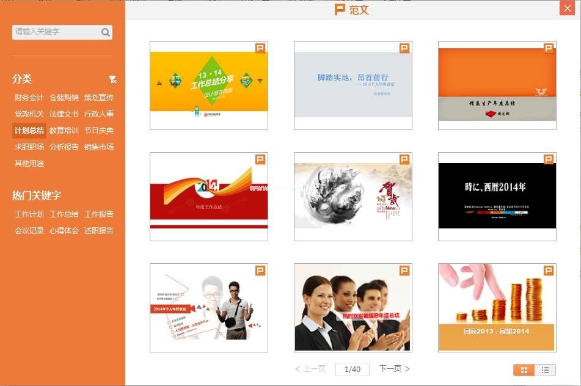Go to next page 下一页
The width and height of the screenshot is (581, 386).
[394, 369]
